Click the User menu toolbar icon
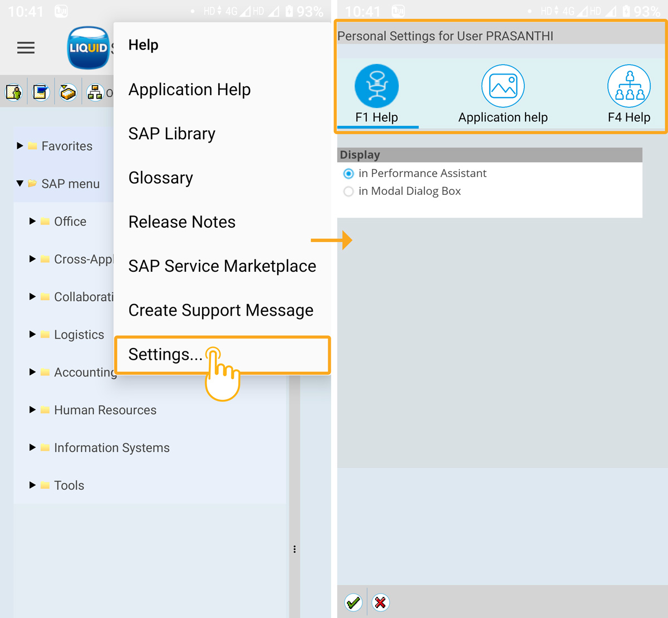 [14, 92]
